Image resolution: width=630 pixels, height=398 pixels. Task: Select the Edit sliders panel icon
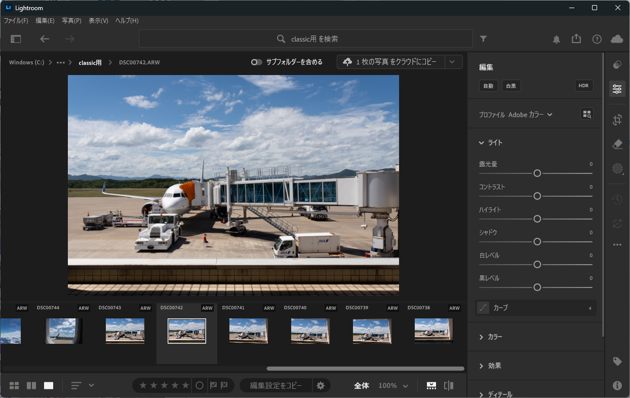(x=617, y=89)
